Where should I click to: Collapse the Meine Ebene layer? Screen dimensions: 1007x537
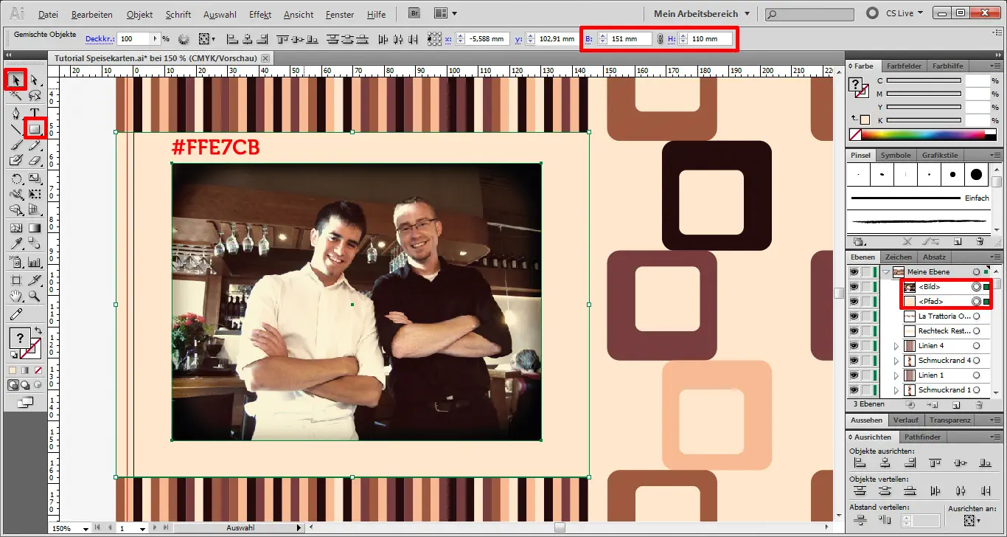(885, 272)
